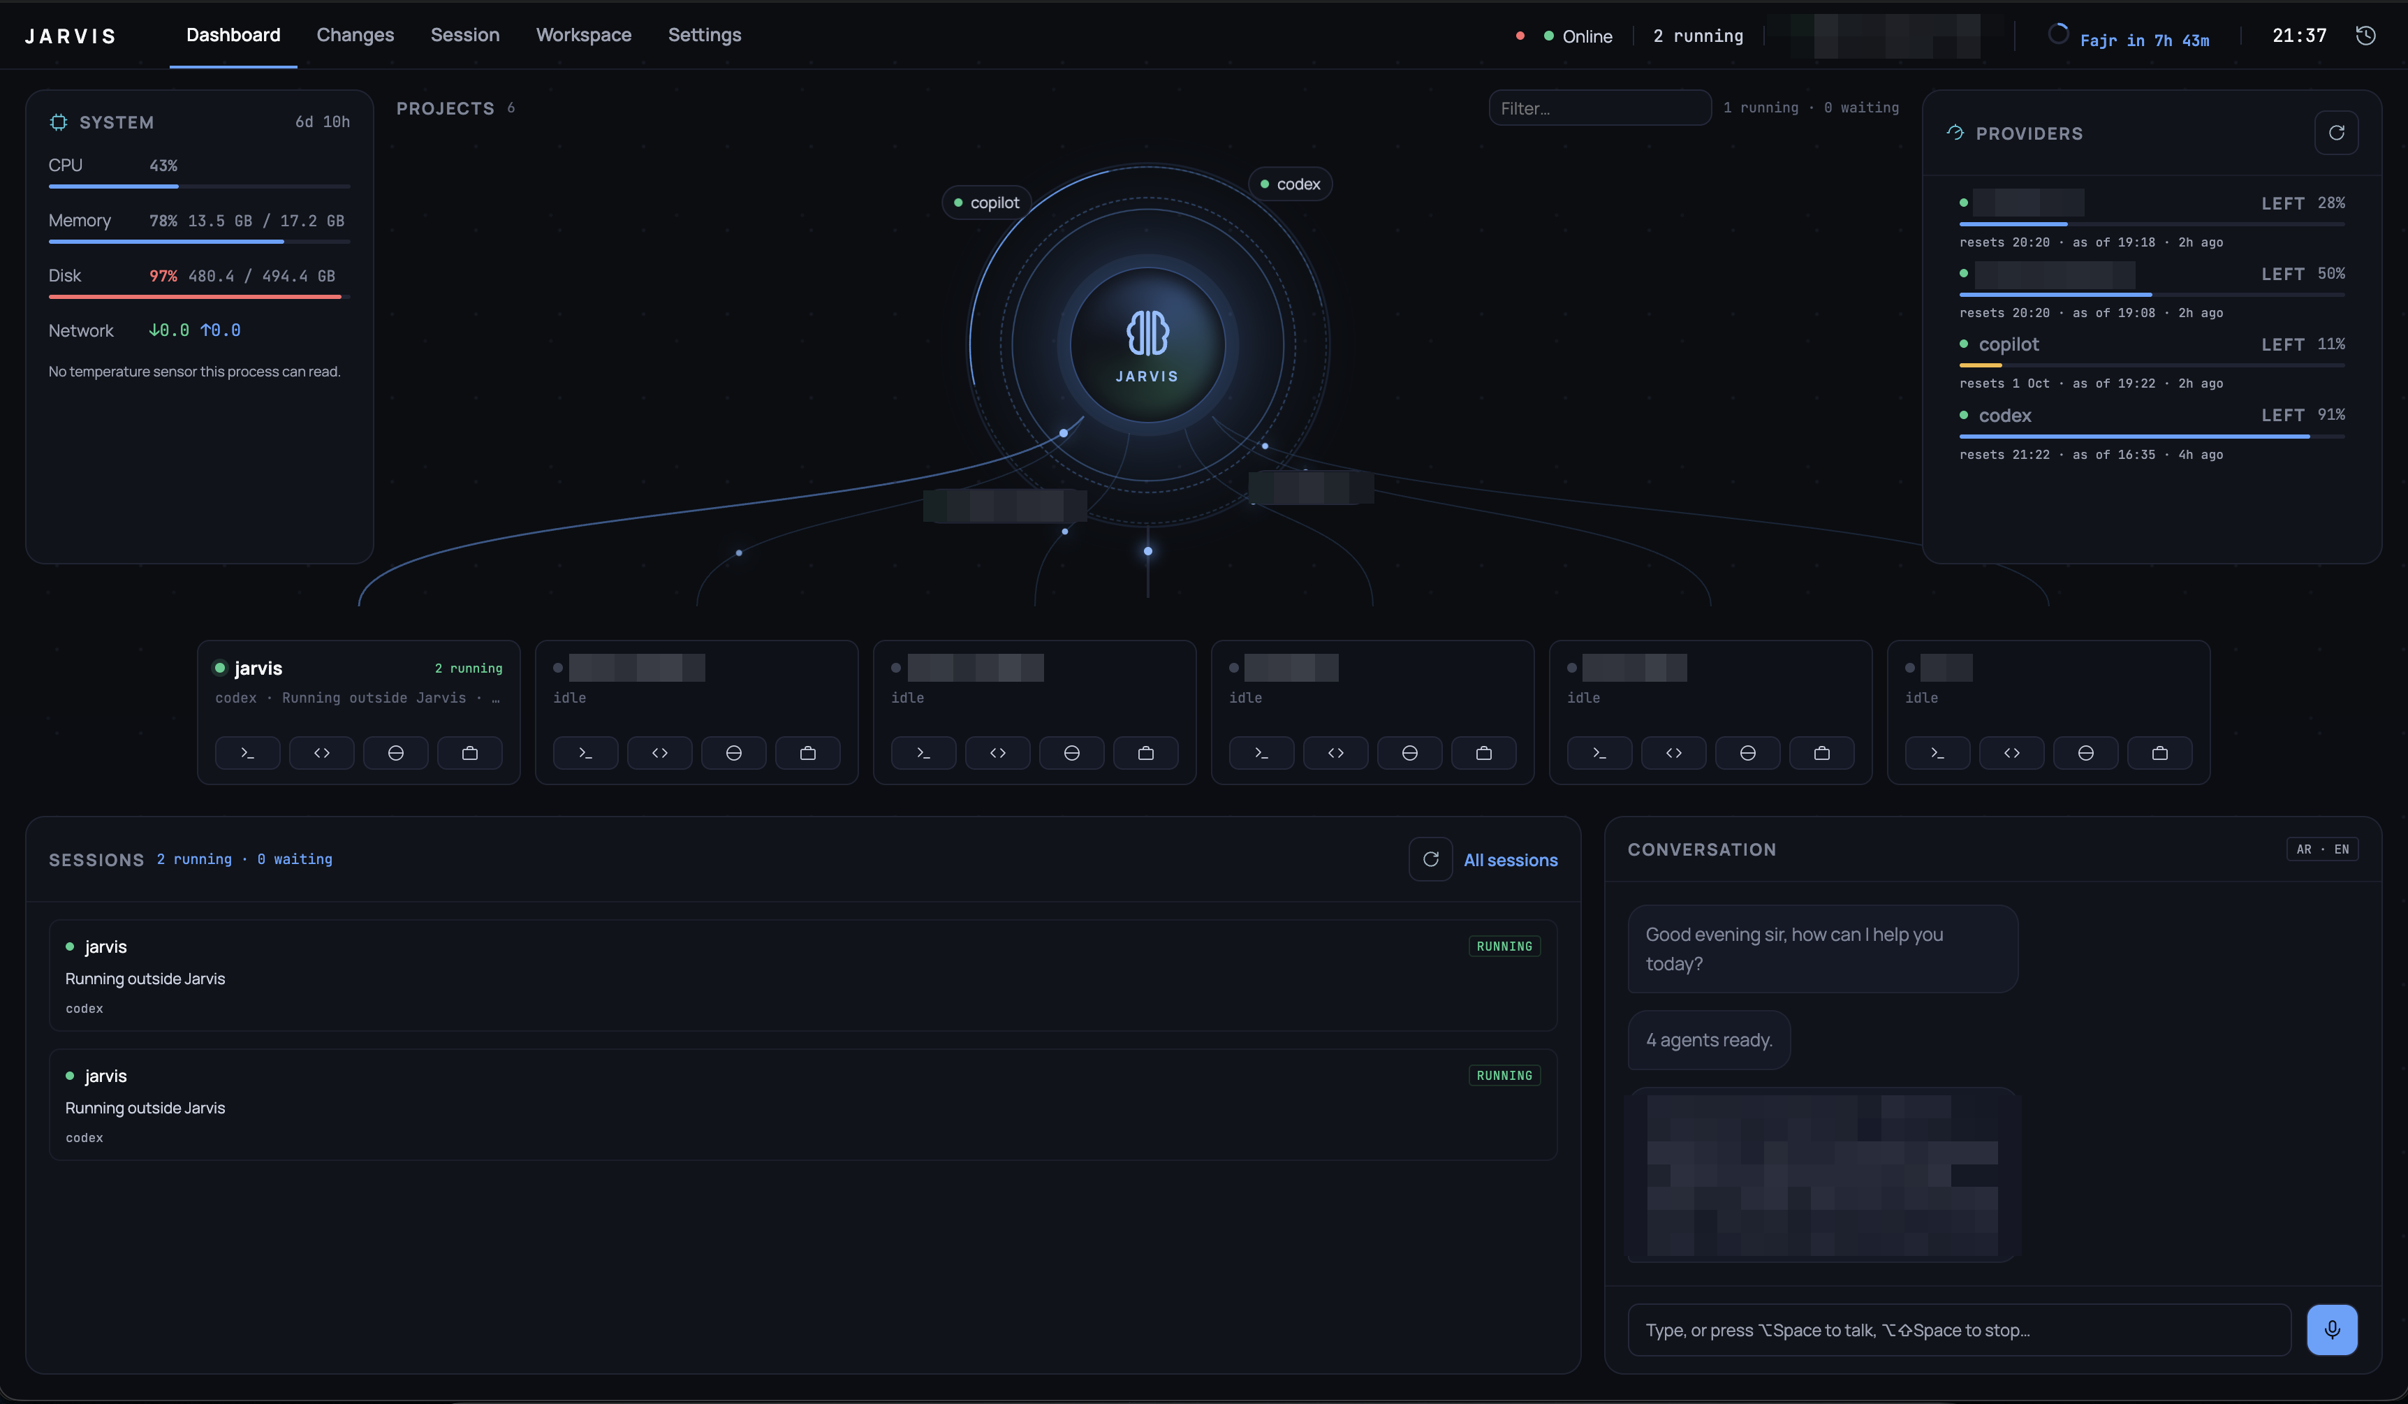Click '1 running · 0 waiting' projects status
This screenshot has width=2408, height=1404.
coord(1811,108)
